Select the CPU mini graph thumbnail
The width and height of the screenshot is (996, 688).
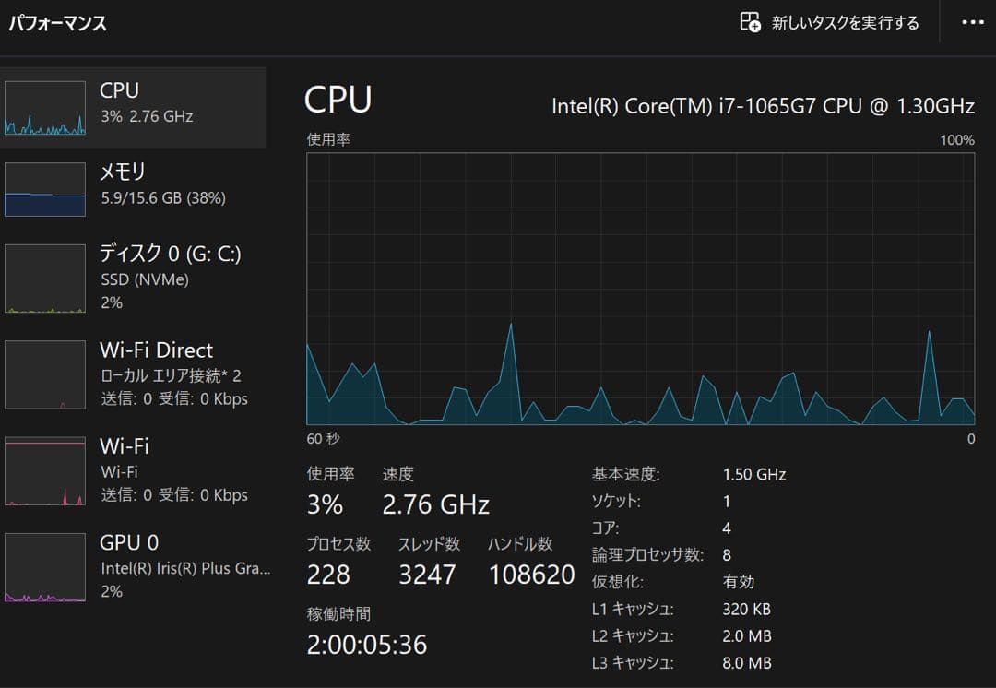45,108
